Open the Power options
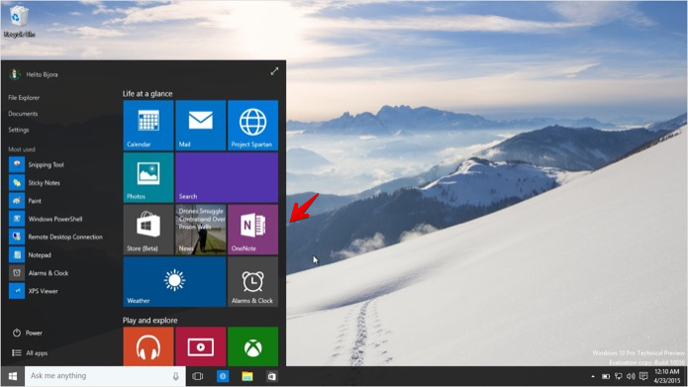This screenshot has height=387, width=688. (x=28, y=333)
